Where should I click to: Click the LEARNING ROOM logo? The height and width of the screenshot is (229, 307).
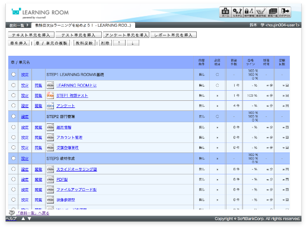click(x=40, y=13)
